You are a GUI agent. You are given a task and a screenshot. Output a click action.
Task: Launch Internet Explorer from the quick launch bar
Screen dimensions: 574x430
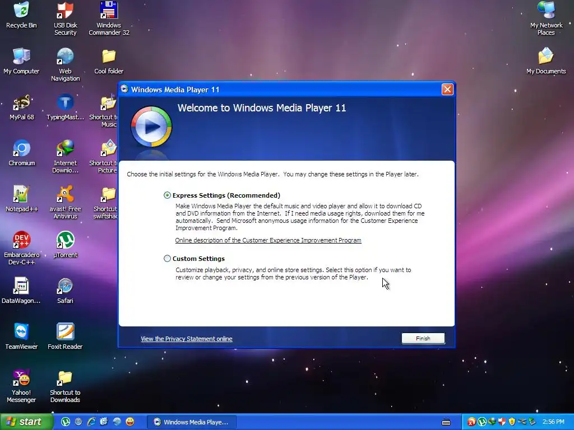(91, 422)
